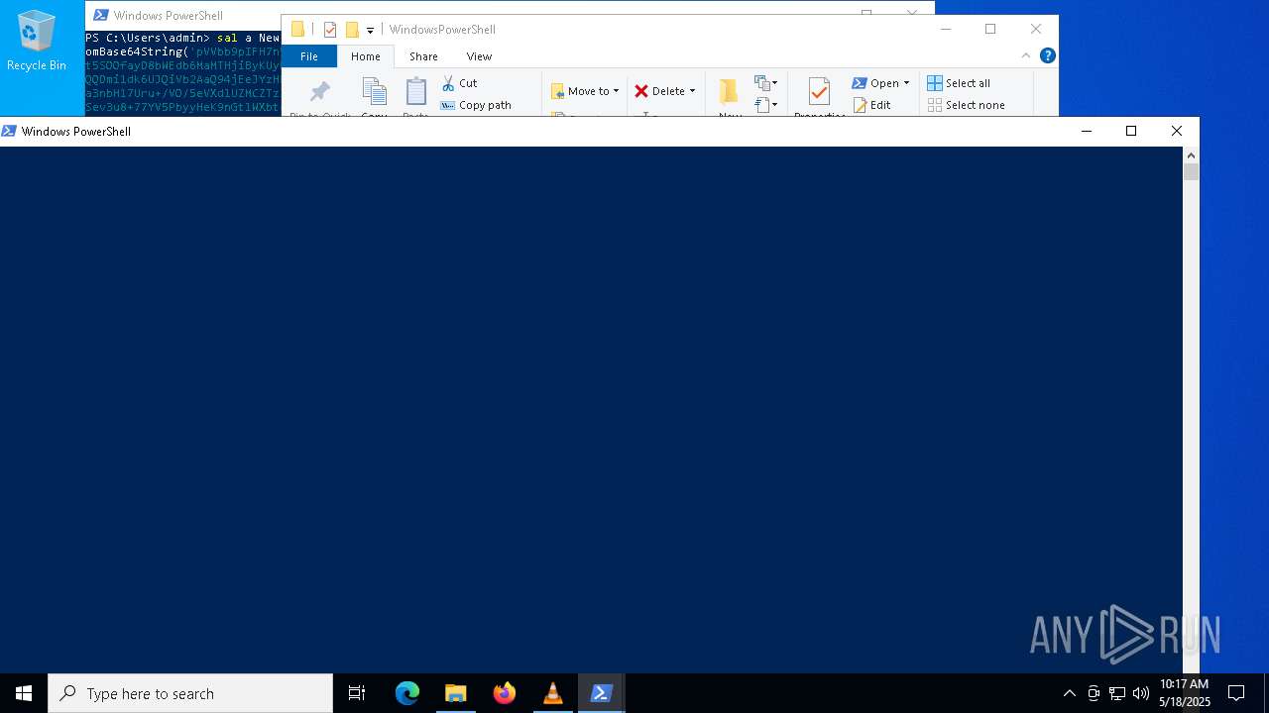
Task: Click the background PowerShell window title icon
Action: click(100, 15)
